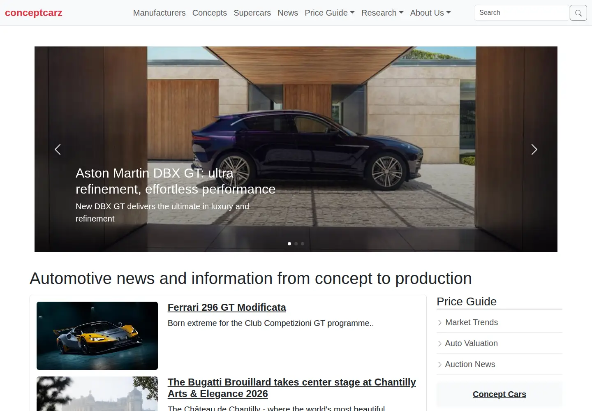
Task: Focus the Search input field
Action: (522, 13)
